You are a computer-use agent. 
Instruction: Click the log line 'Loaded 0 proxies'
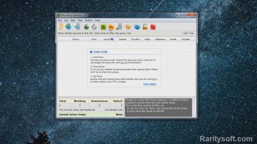[150, 103]
